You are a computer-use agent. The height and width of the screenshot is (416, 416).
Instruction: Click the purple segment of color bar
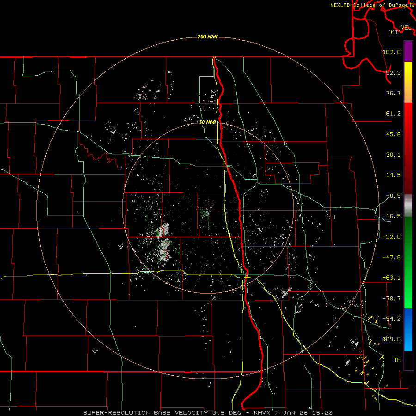408,51
